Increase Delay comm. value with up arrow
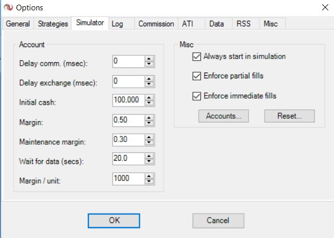This screenshot has width=334, height=238. [150, 59]
